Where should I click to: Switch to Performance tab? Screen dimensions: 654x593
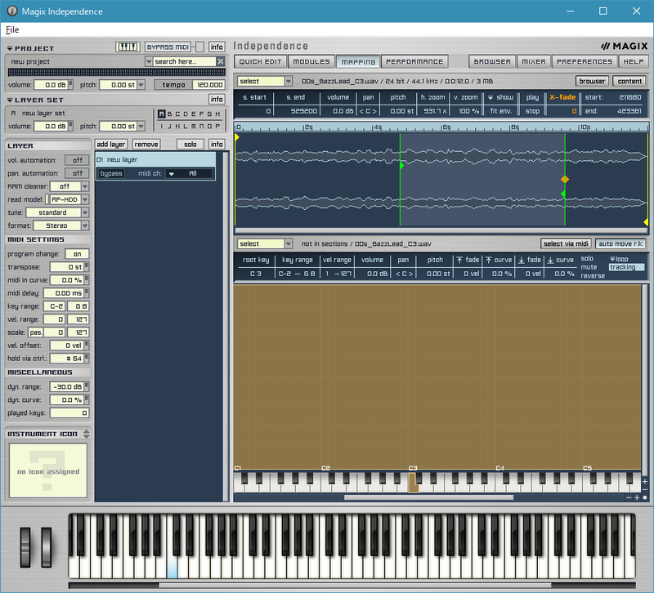tap(414, 61)
